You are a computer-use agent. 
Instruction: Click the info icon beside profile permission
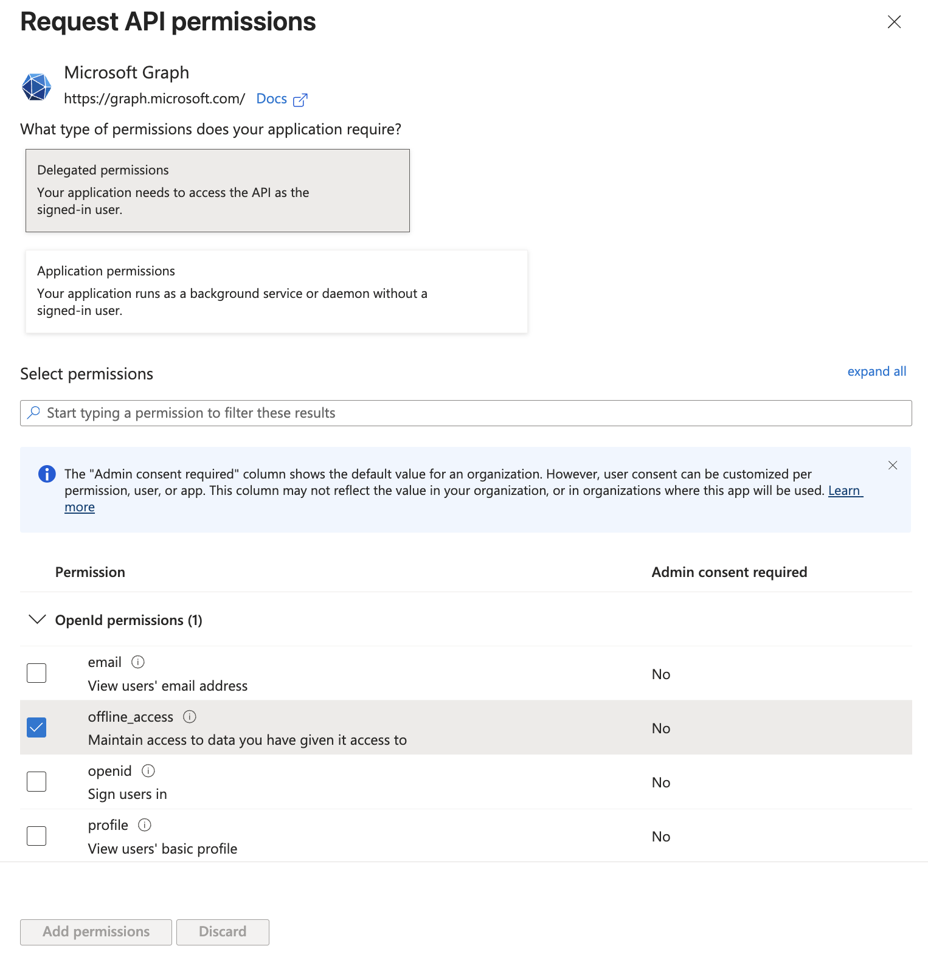[144, 824]
